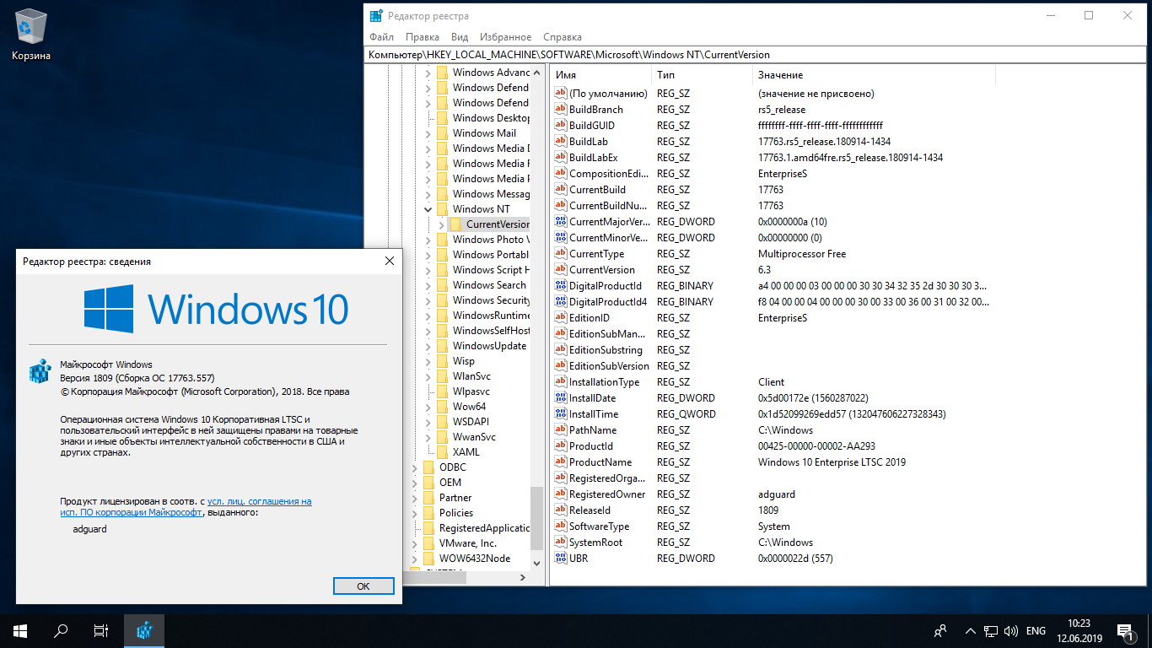
Task: Click the tree pane vertical scrollbar thumb
Action: pyautogui.click(x=536, y=520)
